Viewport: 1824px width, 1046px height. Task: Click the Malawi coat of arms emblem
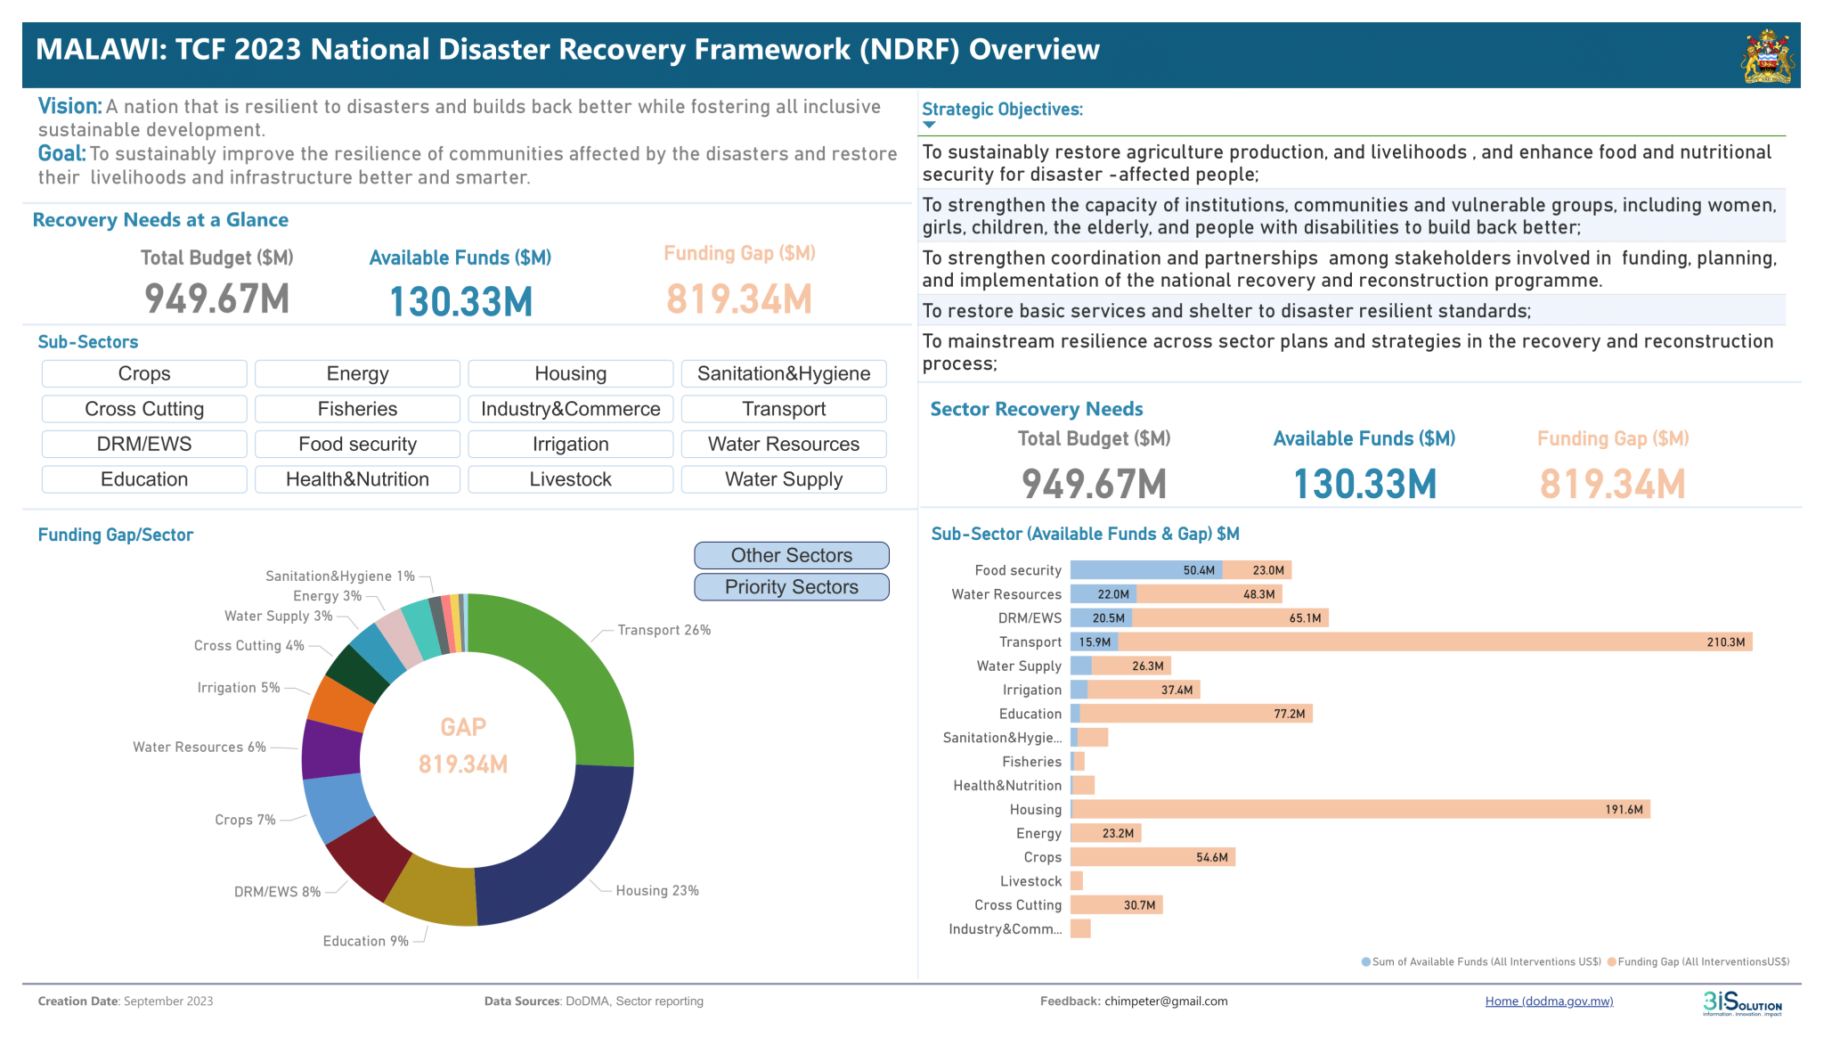[1767, 56]
